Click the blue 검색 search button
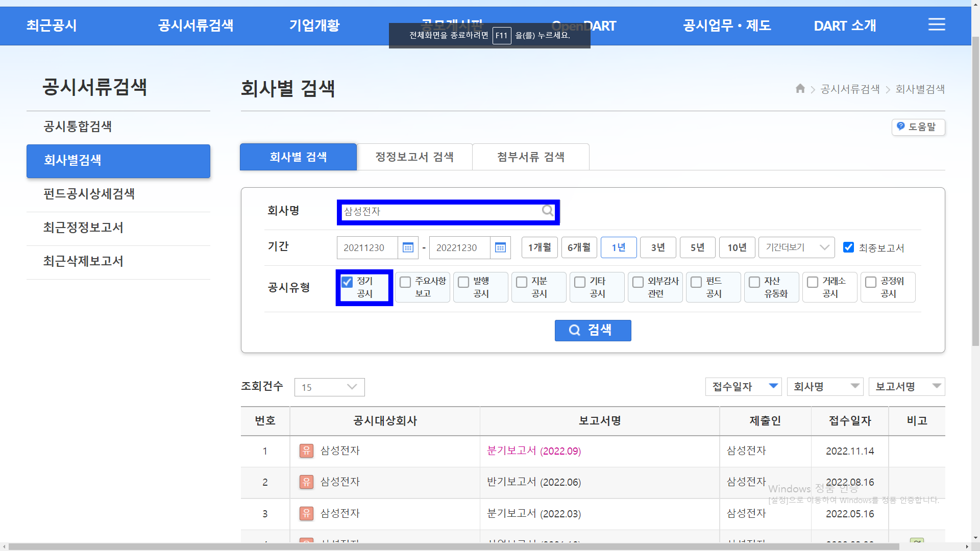The image size is (980, 551). [x=593, y=330]
